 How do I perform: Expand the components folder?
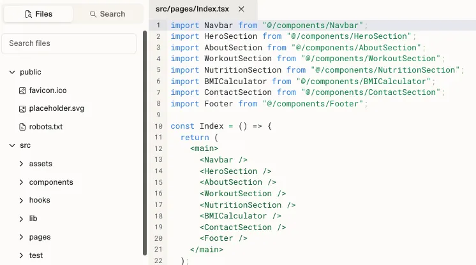click(22, 182)
